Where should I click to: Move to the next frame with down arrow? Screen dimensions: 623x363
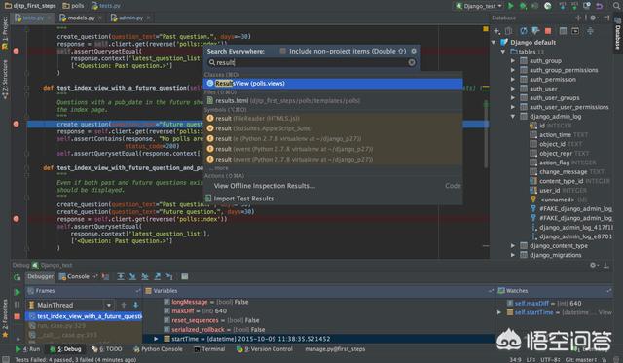tap(136, 305)
